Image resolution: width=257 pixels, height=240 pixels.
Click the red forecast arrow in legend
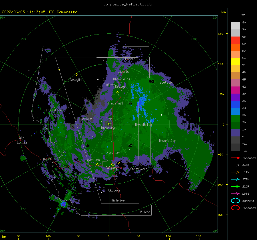[x=235, y=158]
